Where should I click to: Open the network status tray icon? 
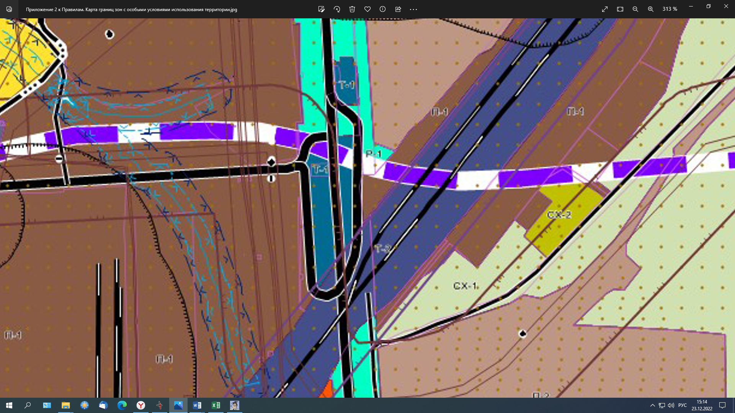pos(662,405)
